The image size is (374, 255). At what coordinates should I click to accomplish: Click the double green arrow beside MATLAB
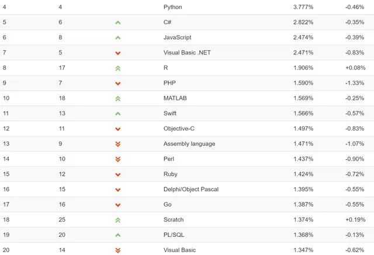[118, 98]
